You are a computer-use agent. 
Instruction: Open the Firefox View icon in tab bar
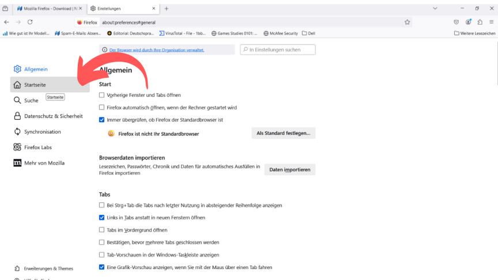pos(5,9)
